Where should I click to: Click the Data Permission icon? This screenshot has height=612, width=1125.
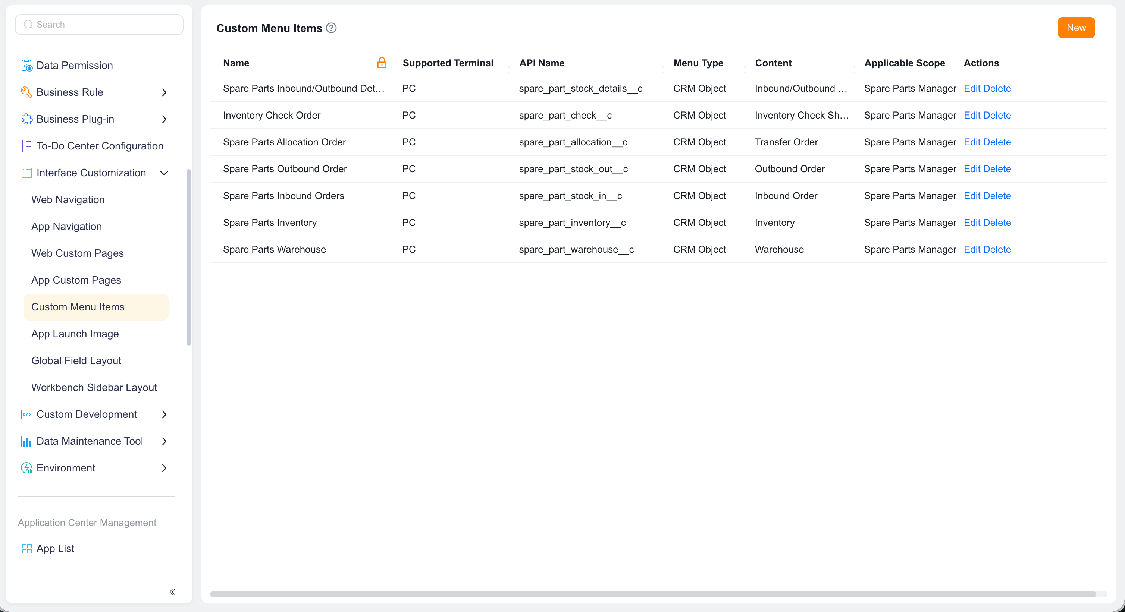pos(26,66)
